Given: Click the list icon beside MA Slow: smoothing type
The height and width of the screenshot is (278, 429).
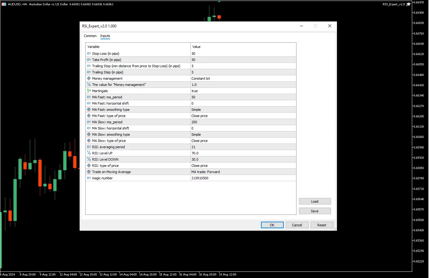Looking at the screenshot, I should click(x=88, y=134).
